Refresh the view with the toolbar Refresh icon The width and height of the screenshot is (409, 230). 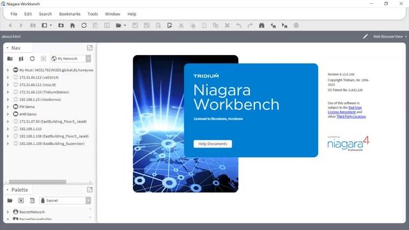(x=84, y=26)
